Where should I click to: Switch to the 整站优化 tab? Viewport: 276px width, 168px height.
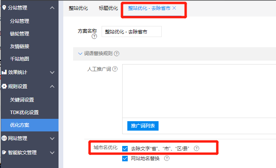click(x=78, y=8)
